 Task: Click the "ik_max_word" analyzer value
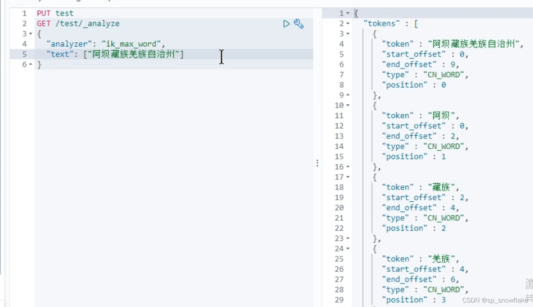[x=131, y=44]
